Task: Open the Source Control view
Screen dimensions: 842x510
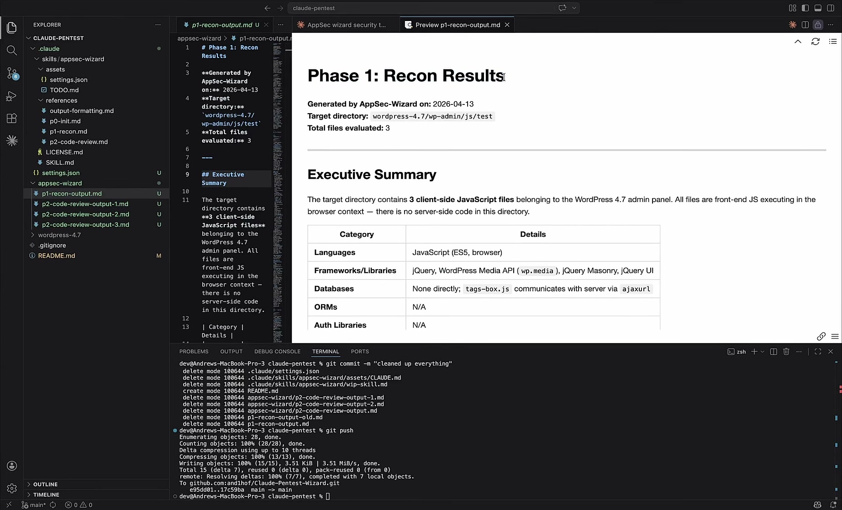Action: point(12,73)
